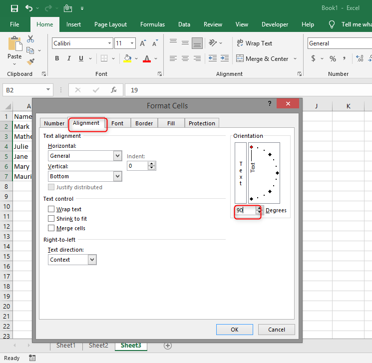Click Increase Decimal icon
Image resolution: width=372 pixels, height=363 pixels.
[360, 58]
